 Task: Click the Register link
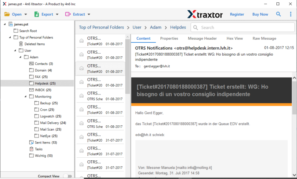click(x=237, y=14)
